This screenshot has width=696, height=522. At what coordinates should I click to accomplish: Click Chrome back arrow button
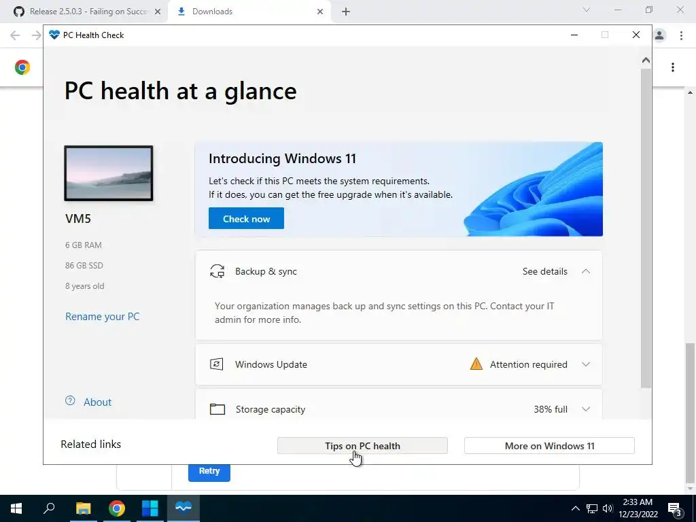pyautogui.click(x=15, y=35)
